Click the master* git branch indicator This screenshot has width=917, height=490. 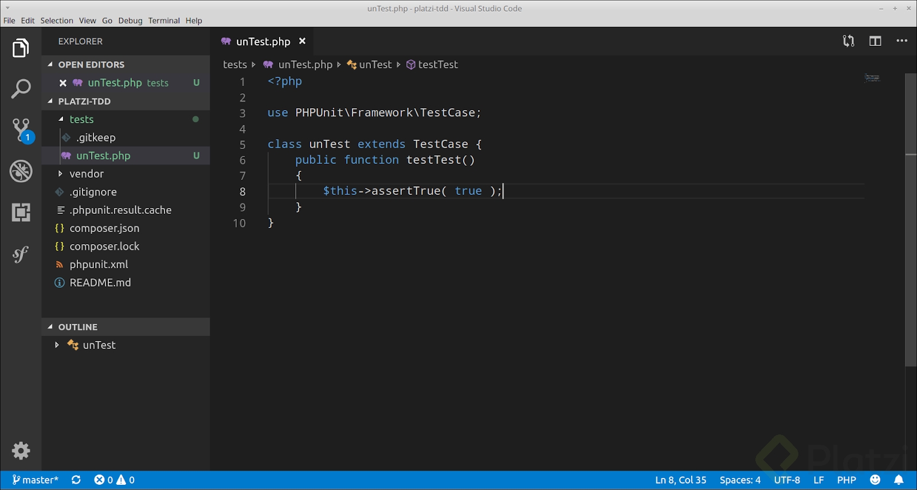coord(36,480)
